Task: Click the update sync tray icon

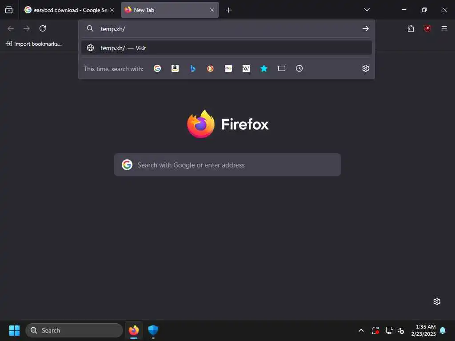Action: pos(375,330)
